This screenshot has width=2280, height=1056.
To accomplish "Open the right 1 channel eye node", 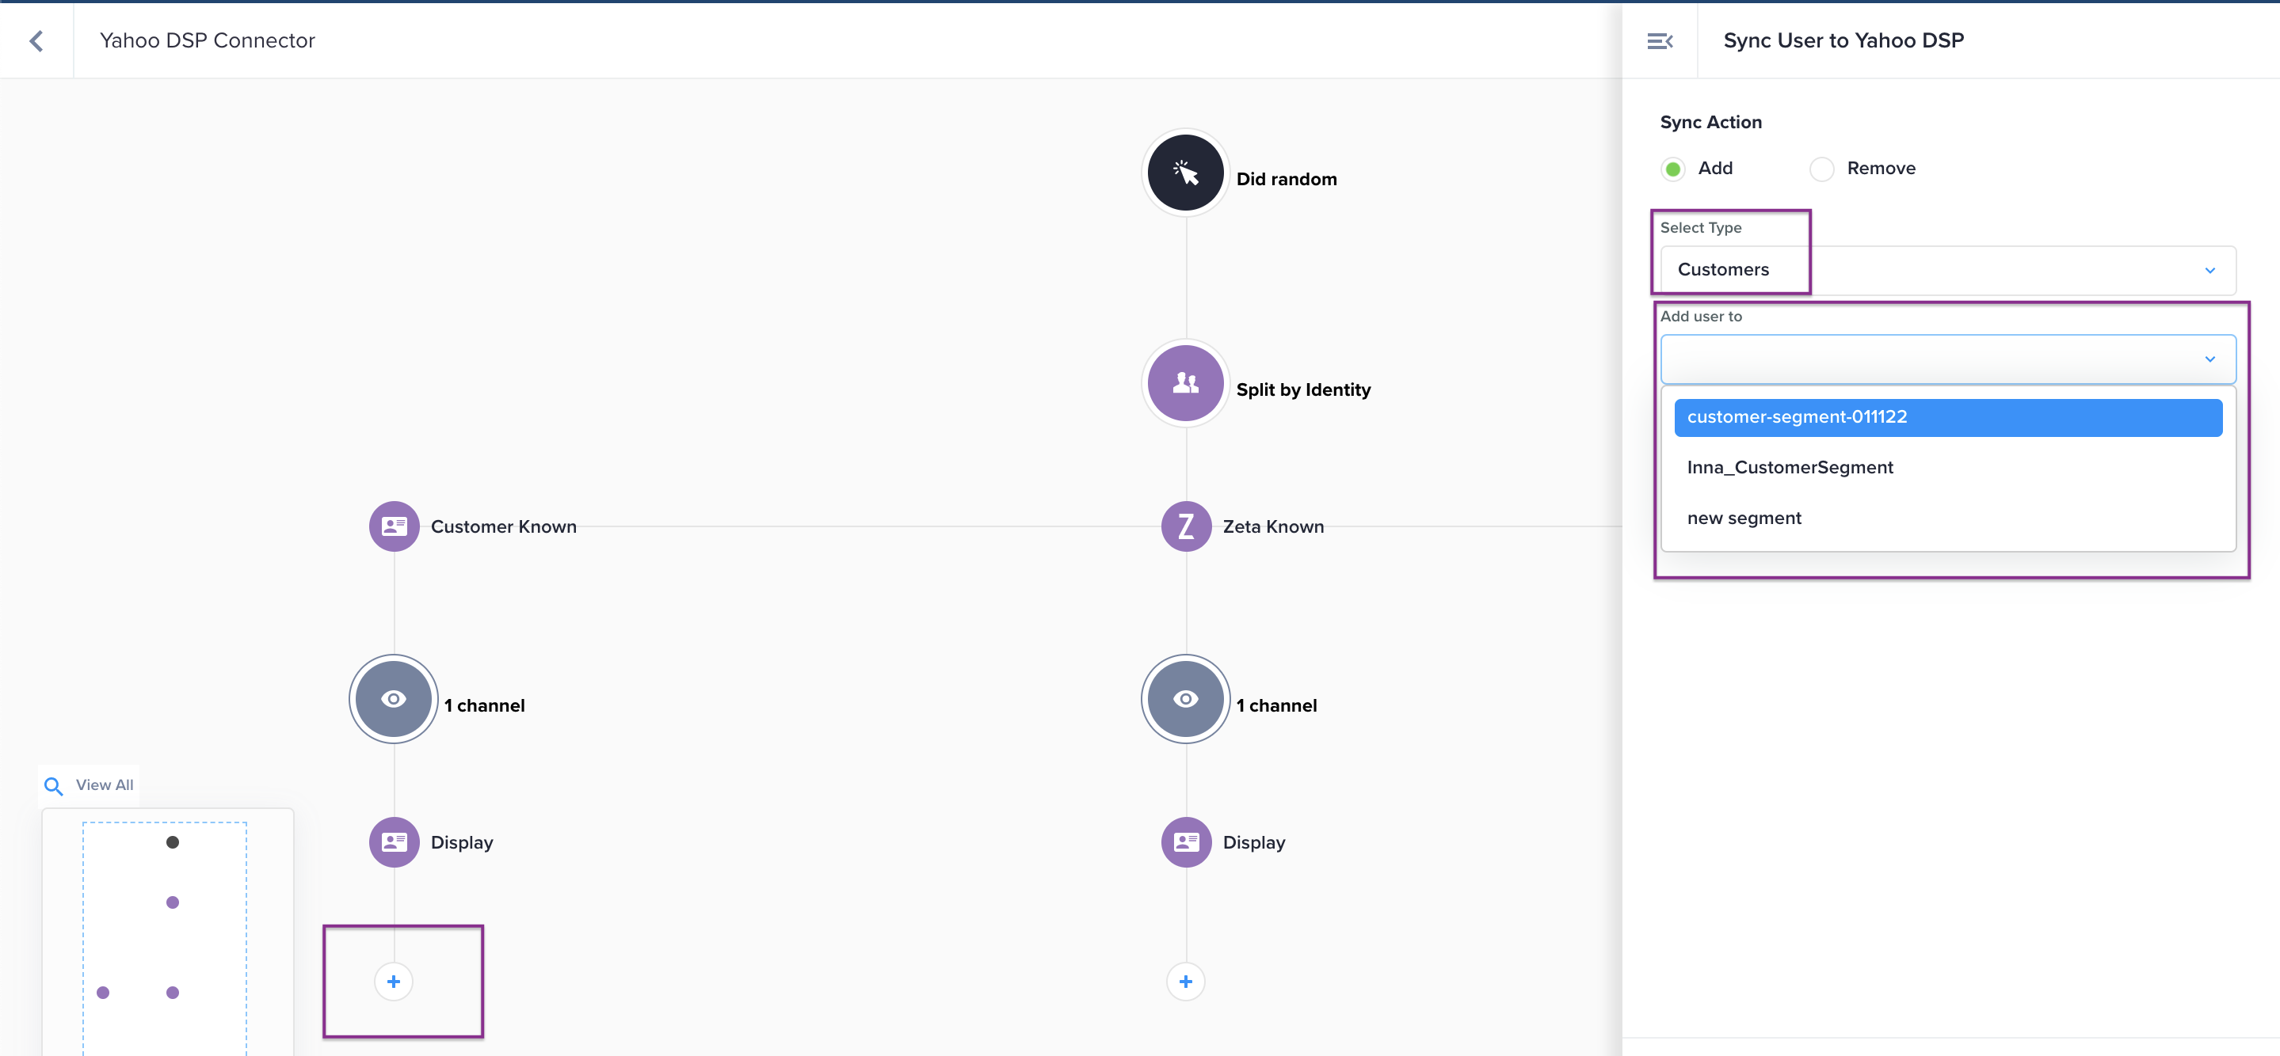I will [1185, 699].
